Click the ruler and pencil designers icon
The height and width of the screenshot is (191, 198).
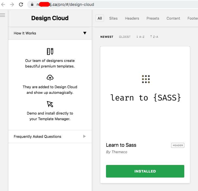pyautogui.click(x=50, y=52)
